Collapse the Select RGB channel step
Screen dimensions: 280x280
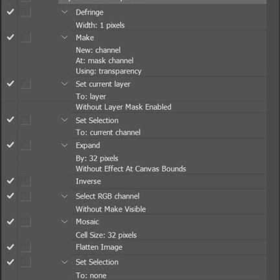point(64,196)
